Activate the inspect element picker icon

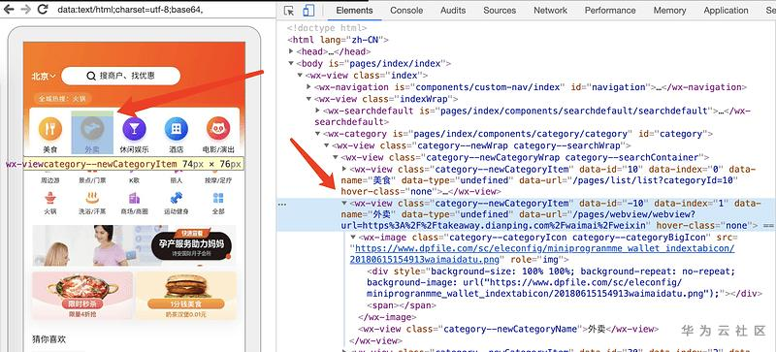[x=289, y=11]
